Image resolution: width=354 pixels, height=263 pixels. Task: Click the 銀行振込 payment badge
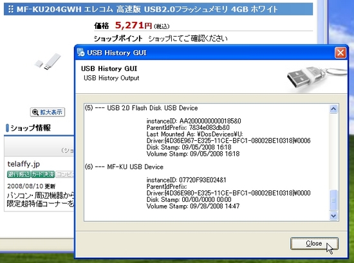pyautogui.click(x=19, y=174)
